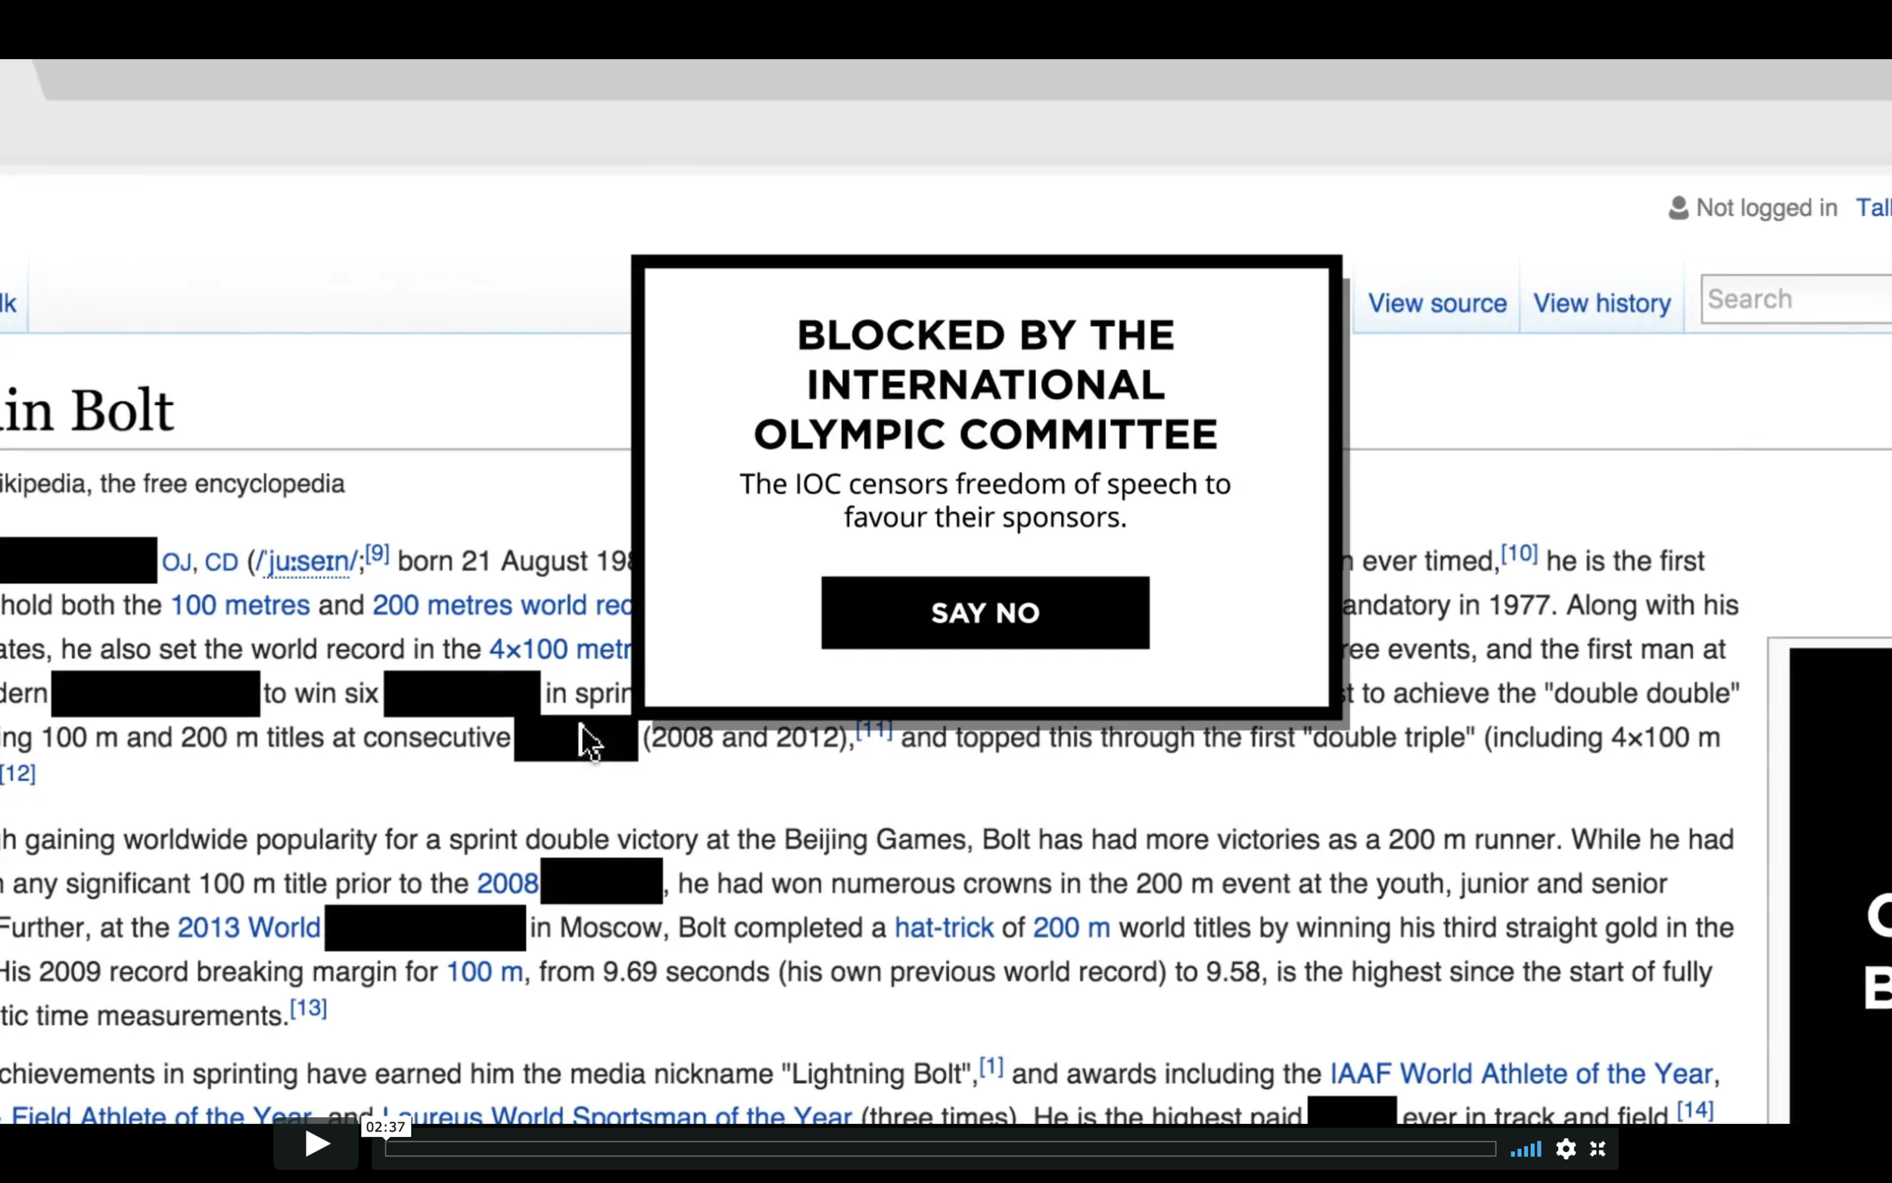Viewport: 1892px width, 1183px height.
Task: Open video settings gear icon
Action: (x=1566, y=1149)
